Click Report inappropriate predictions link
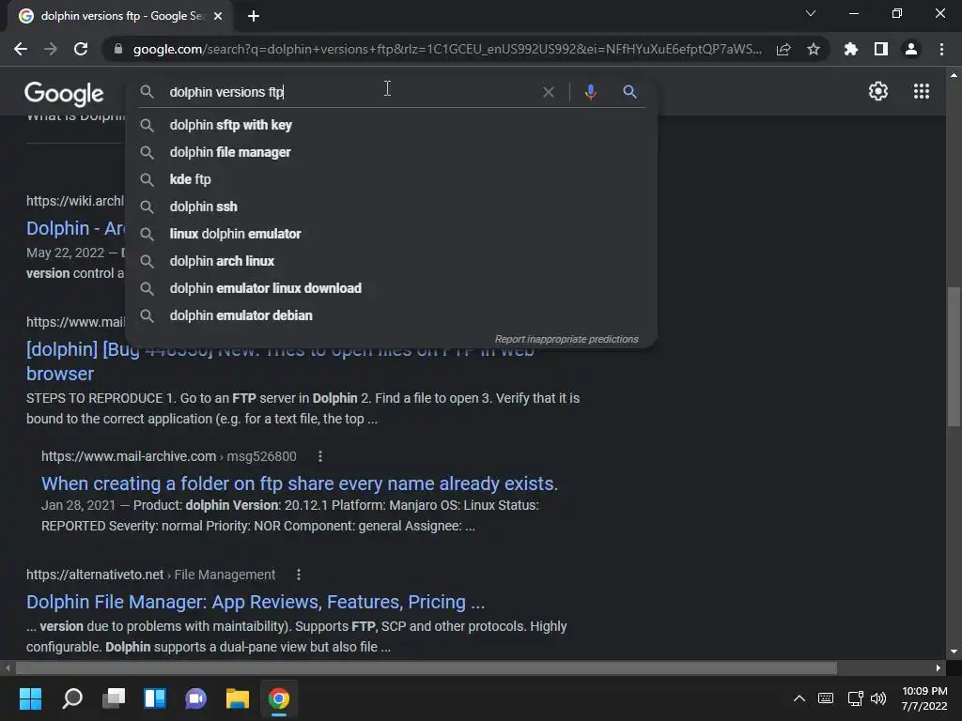 coord(566,339)
